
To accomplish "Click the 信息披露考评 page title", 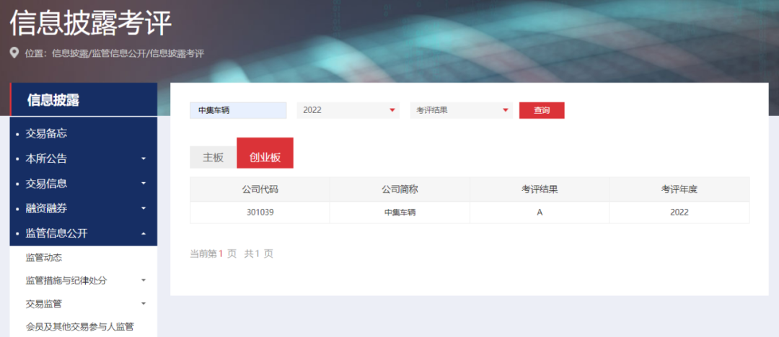I will click(x=90, y=23).
